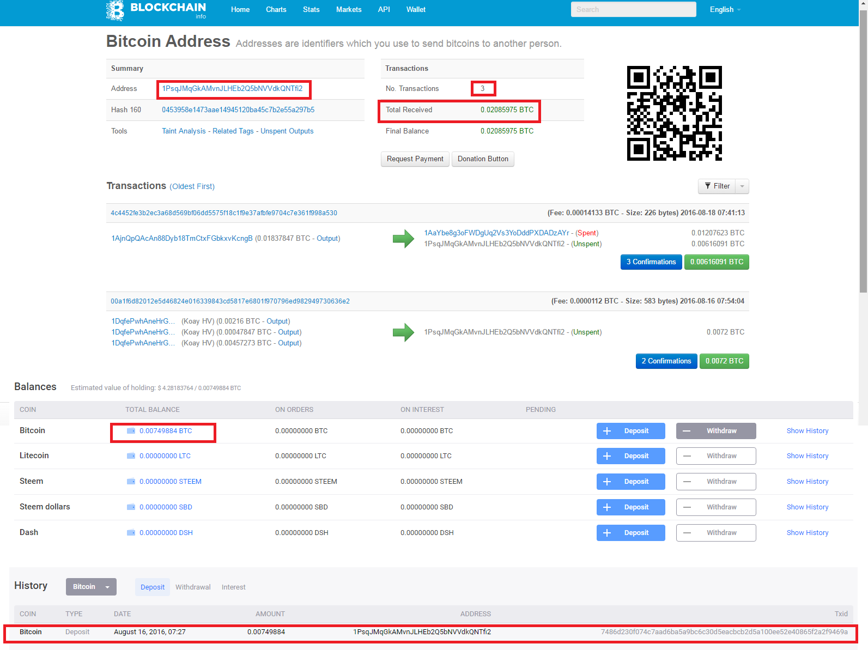This screenshot has height=650, width=868.
Task: Click Withdraw in the Dash row
Action: pos(716,533)
